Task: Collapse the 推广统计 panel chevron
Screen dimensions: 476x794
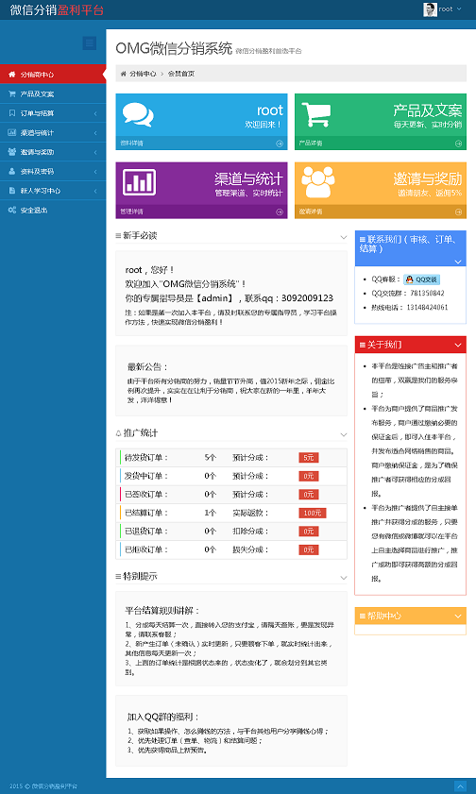Action: pos(344,434)
